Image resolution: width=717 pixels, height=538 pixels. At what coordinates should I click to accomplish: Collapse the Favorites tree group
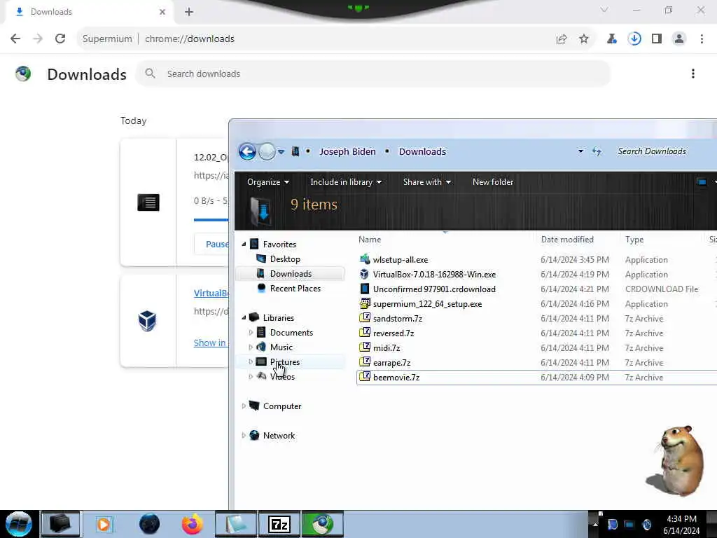click(244, 244)
